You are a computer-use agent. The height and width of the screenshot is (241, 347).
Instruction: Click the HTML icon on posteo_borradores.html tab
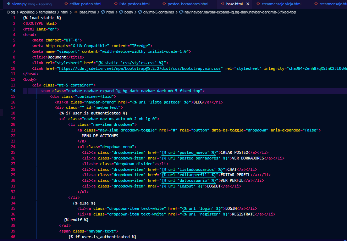coord(164,5)
